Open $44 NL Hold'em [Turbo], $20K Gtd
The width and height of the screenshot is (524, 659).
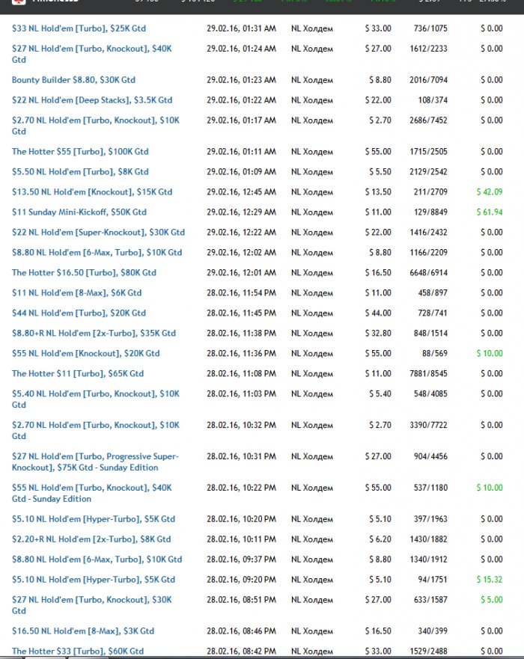79,313
